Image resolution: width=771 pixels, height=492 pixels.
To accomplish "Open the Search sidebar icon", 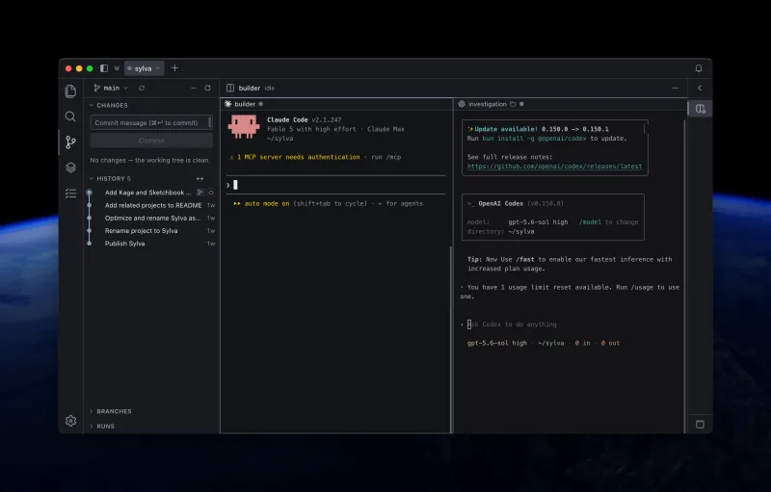I will tap(70, 117).
